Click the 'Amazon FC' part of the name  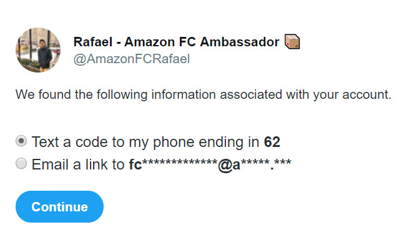160,42
